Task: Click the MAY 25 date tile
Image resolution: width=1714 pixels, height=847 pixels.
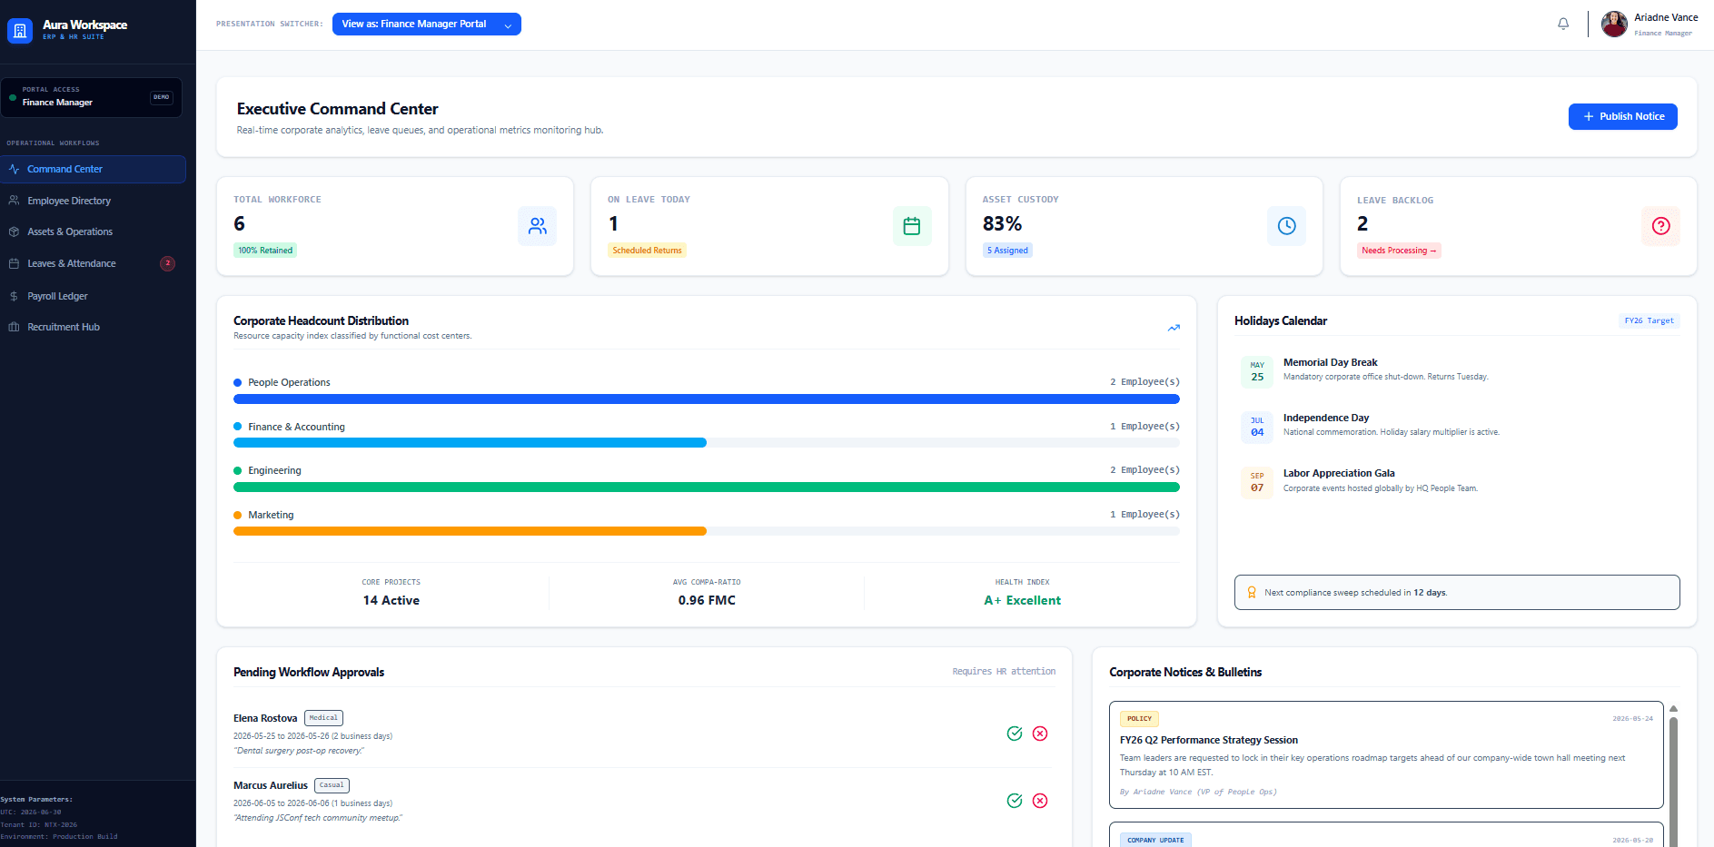Action: [1257, 371]
